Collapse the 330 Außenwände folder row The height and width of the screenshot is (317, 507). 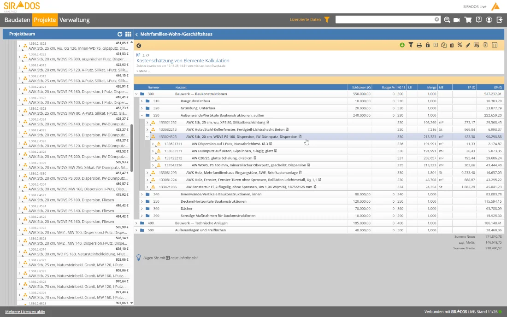142,115
